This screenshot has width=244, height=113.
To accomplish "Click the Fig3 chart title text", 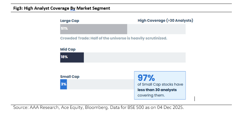I will click(x=61, y=8).
